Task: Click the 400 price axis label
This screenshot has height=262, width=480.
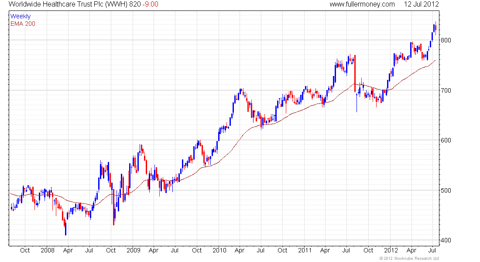Action: tap(446, 240)
